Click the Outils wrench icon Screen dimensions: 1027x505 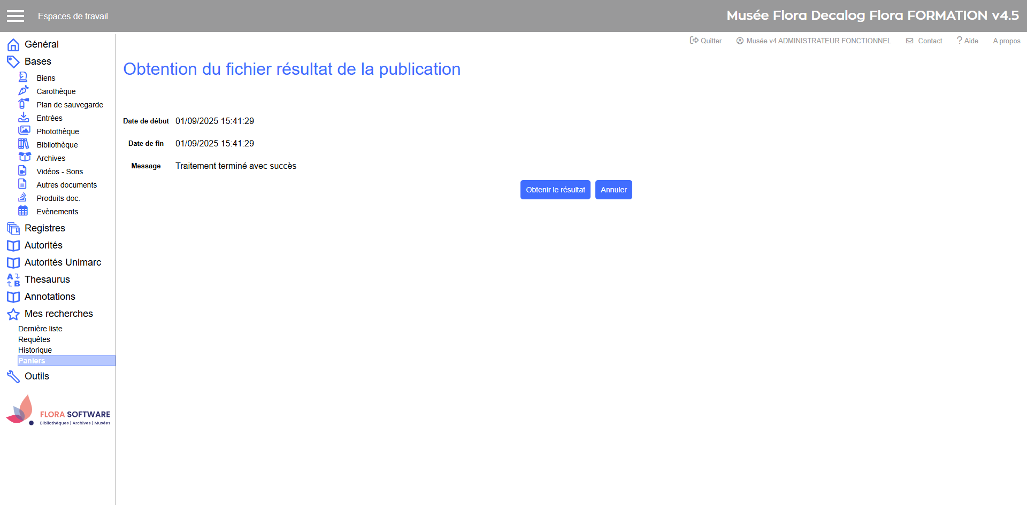pos(13,377)
